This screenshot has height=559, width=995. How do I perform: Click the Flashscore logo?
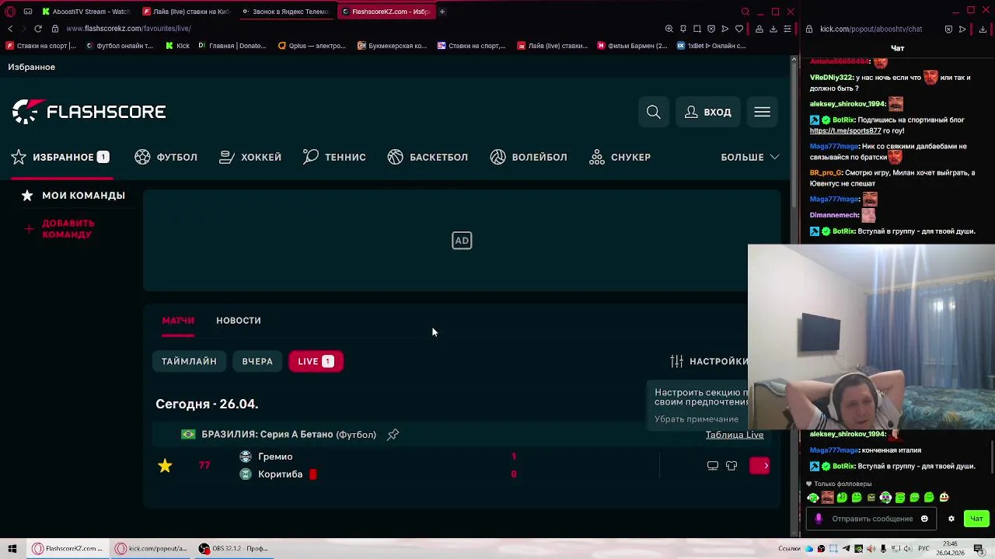(x=89, y=112)
